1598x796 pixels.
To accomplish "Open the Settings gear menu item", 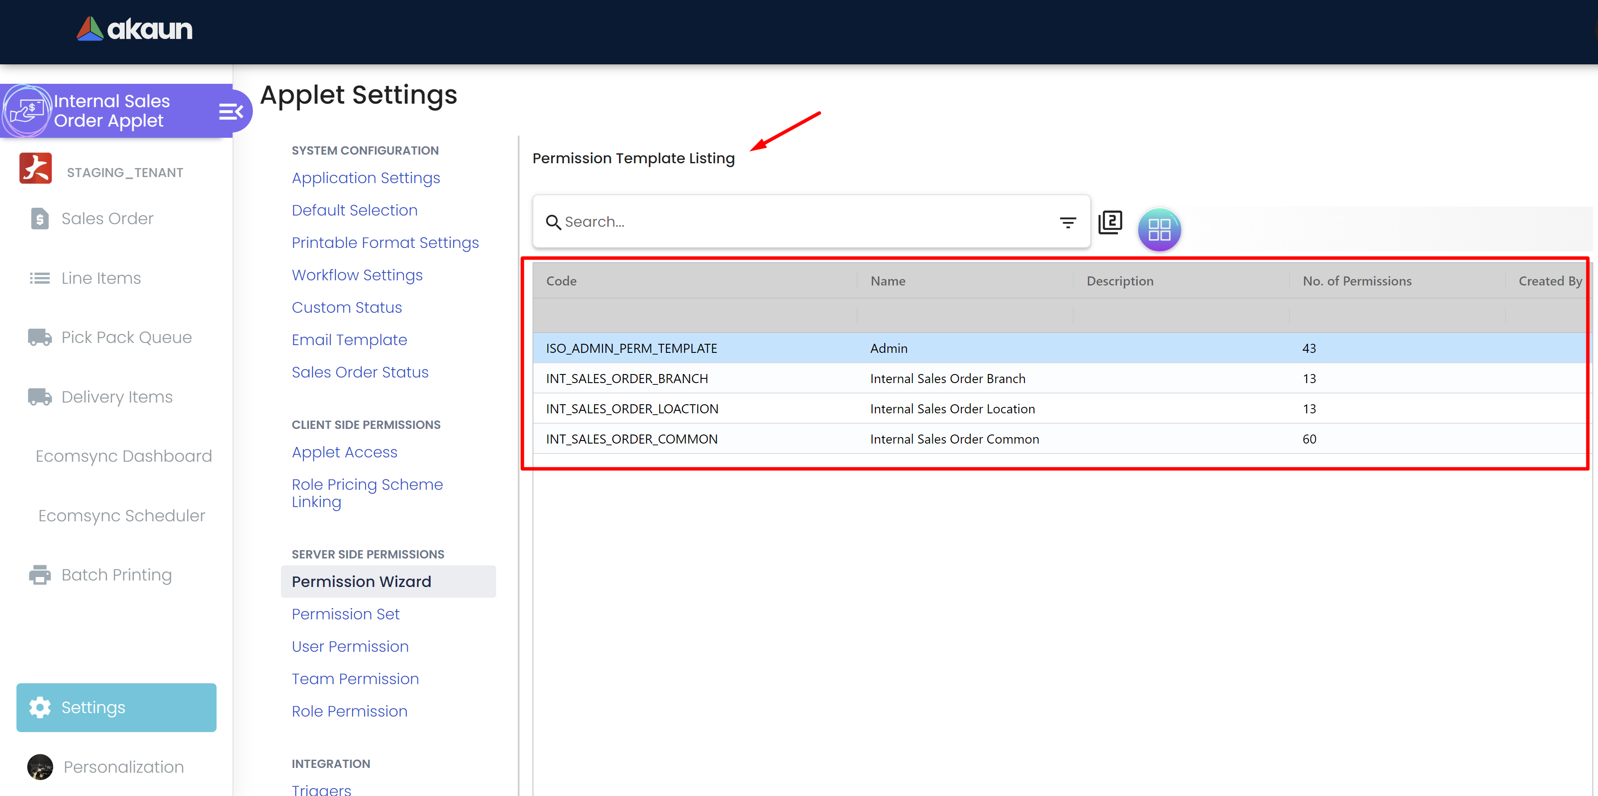I will tap(116, 707).
